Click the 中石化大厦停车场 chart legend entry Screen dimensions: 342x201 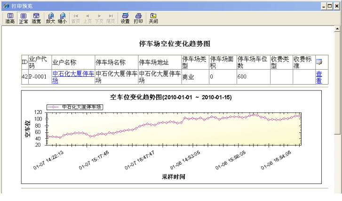(x=75, y=107)
